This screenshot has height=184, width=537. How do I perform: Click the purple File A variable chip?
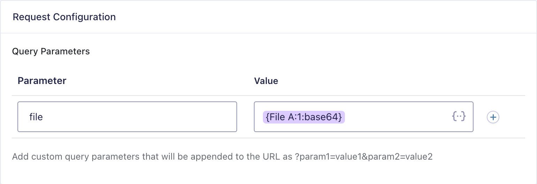(304, 117)
